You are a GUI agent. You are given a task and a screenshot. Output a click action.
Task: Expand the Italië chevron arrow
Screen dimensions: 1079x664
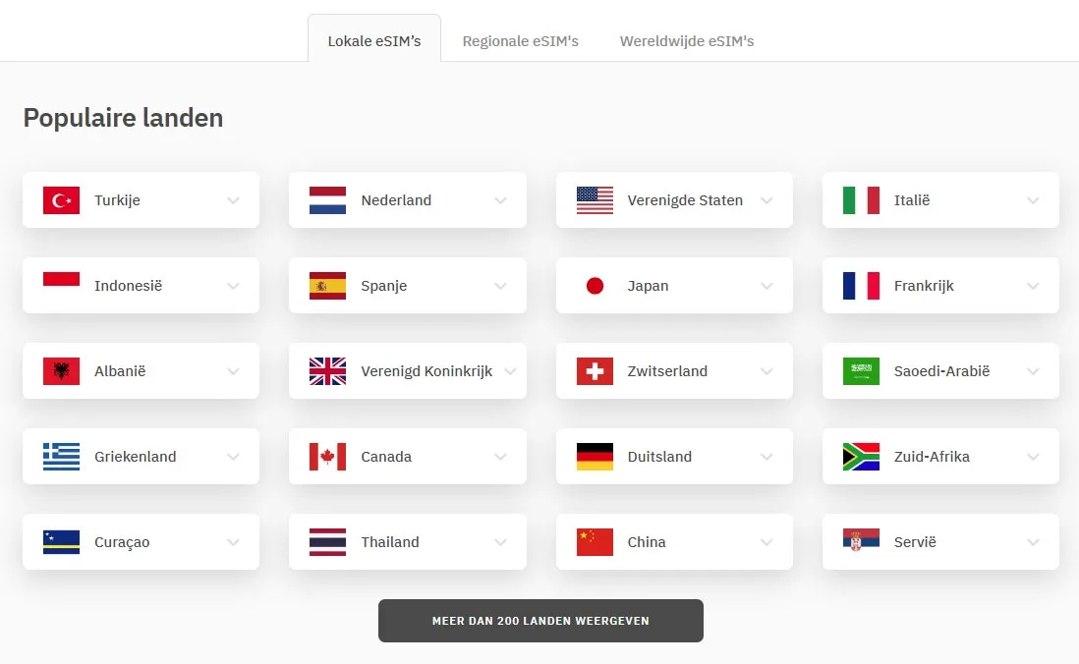pos(1033,200)
